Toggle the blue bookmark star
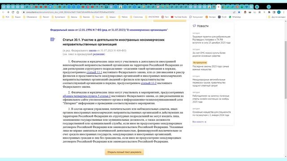 [239, 12]
